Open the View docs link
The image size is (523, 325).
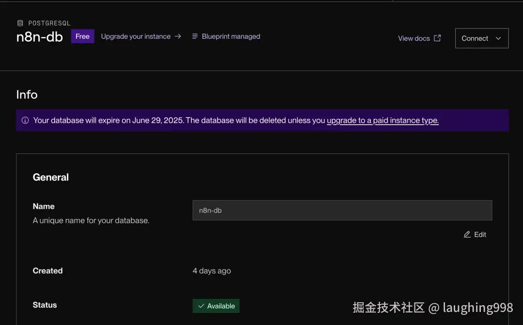[419, 38]
